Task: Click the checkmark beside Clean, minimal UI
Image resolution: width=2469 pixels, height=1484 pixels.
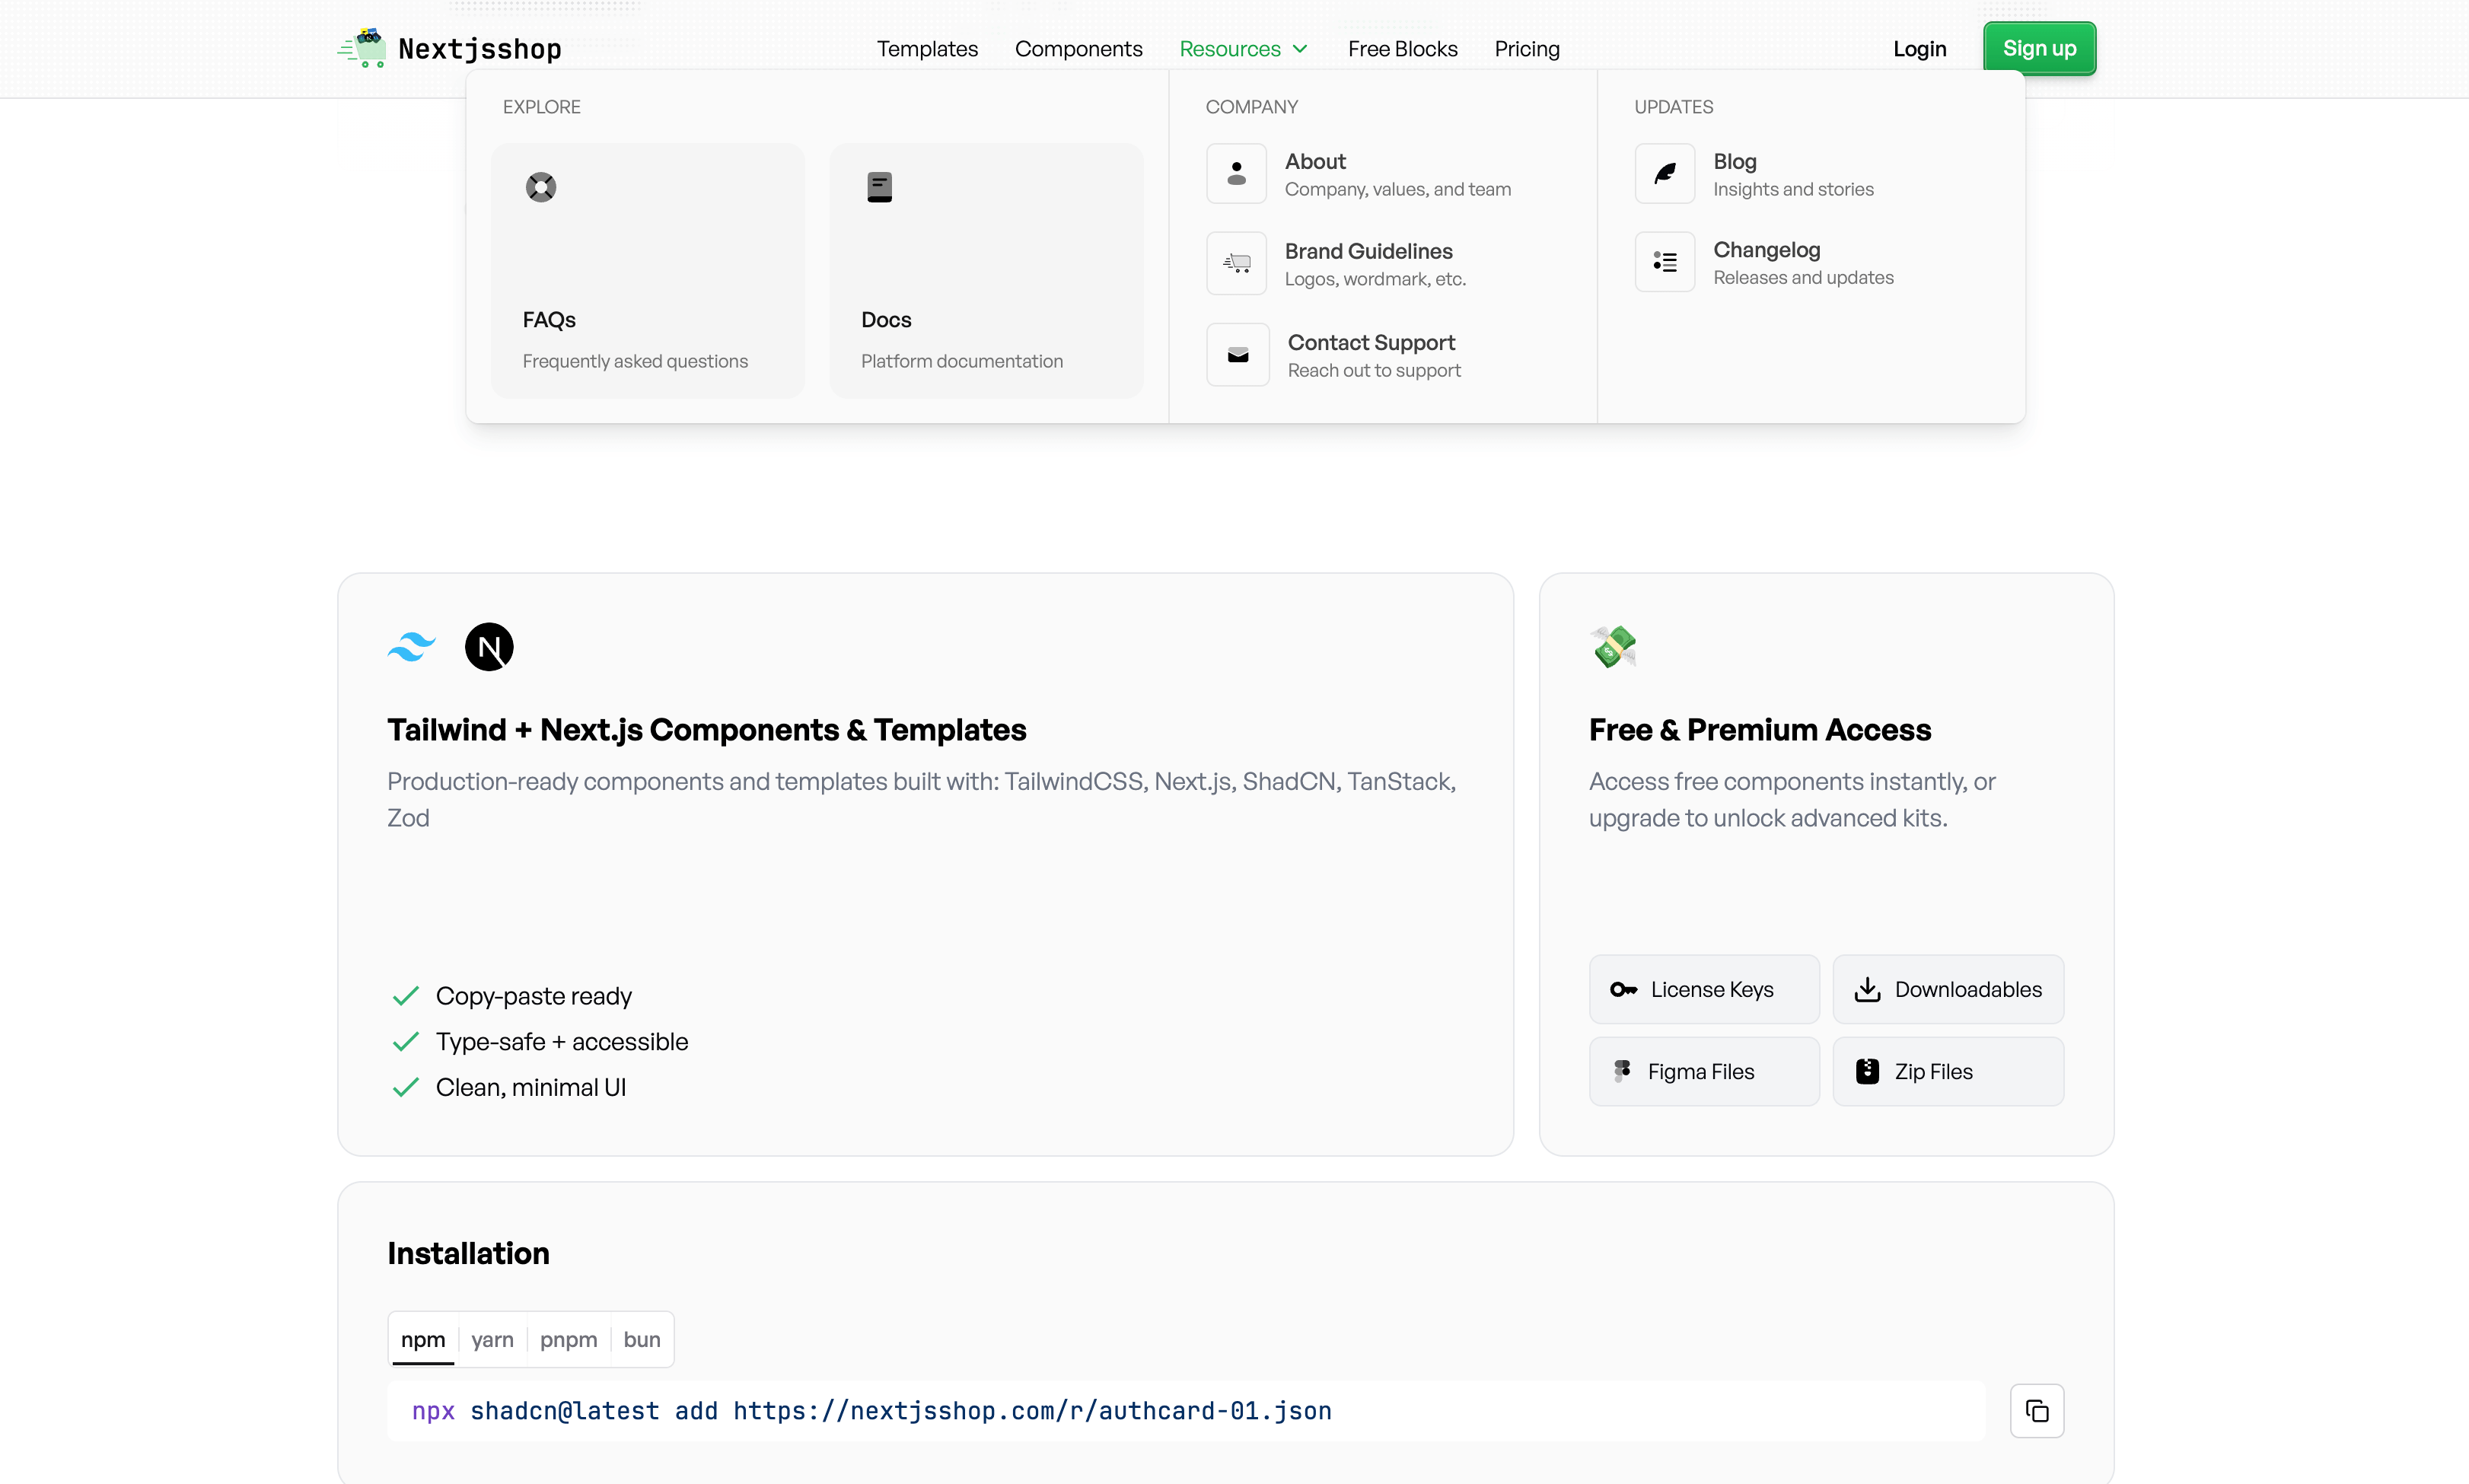Action: pyautogui.click(x=405, y=1088)
